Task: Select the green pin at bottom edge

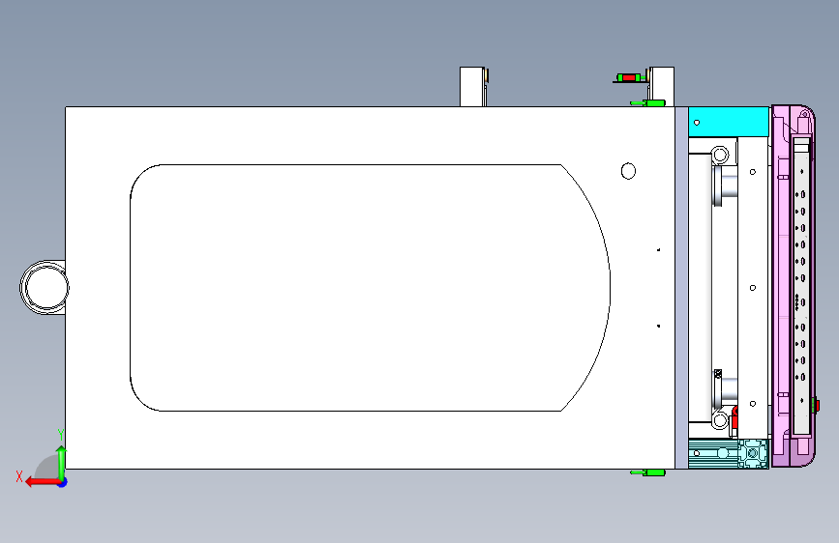Action: 648,473
